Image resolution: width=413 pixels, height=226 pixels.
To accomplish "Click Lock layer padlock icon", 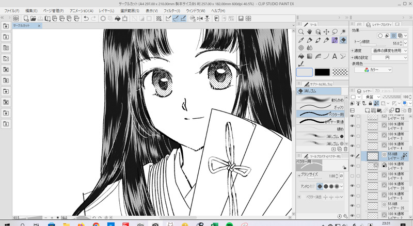I will pos(371,104).
